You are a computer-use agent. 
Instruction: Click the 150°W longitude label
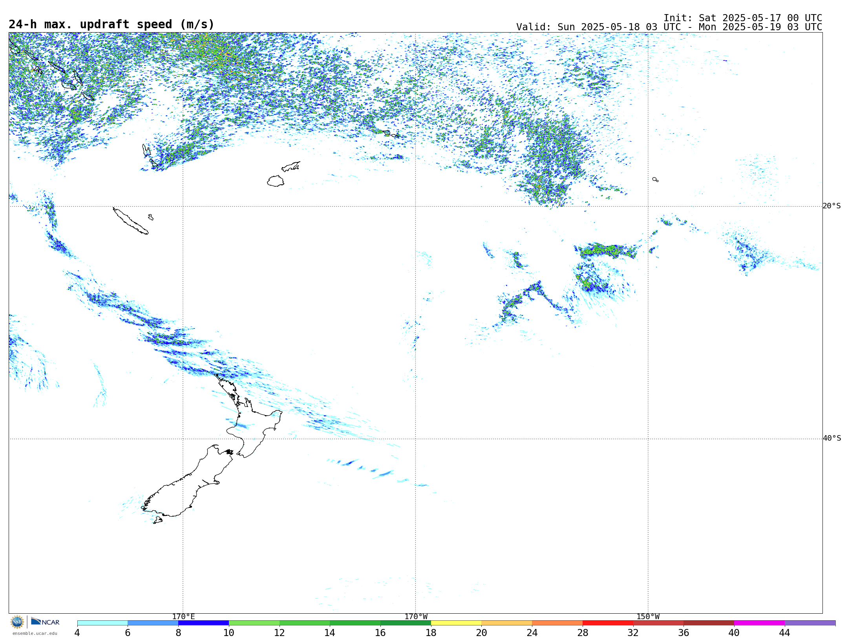pos(648,617)
